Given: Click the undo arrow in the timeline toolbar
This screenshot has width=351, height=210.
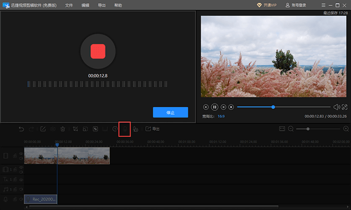Looking at the screenshot, I should tap(21, 129).
